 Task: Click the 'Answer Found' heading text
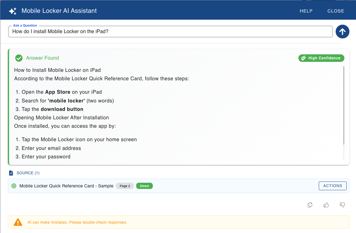pyautogui.click(x=43, y=58)
